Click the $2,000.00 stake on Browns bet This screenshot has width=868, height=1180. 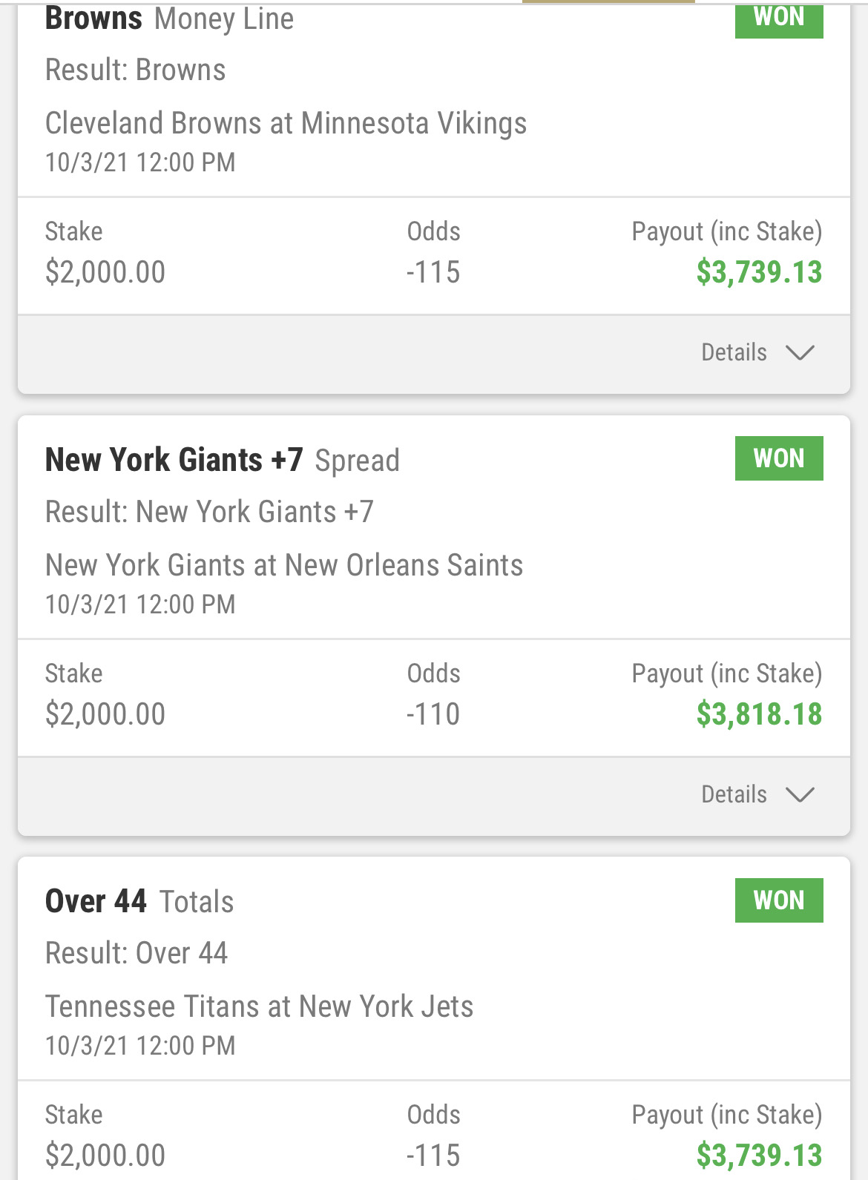(x=105, y=272)
